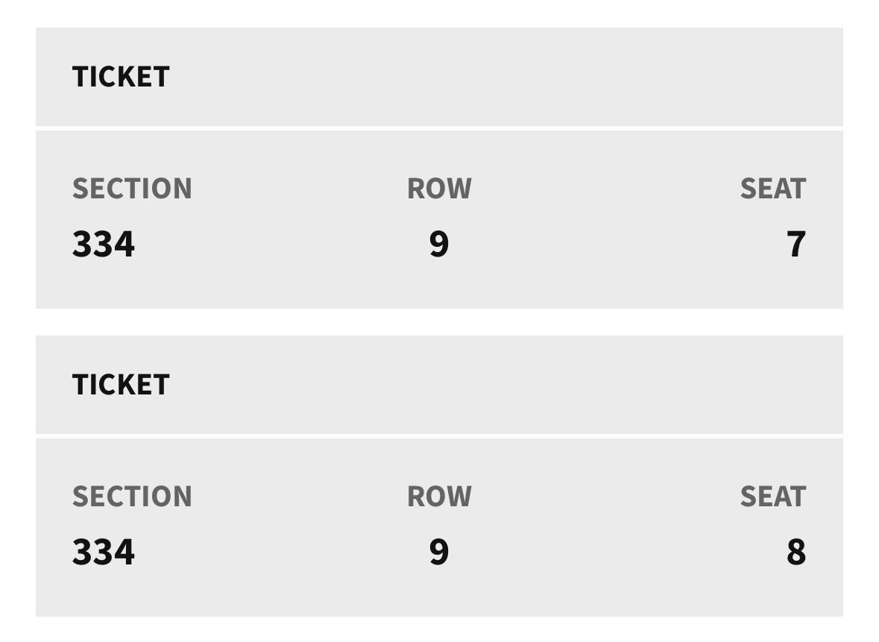879x642 pixels.
Task: Select section number 334 on the first ticket
Action: [x=104, y=245]
